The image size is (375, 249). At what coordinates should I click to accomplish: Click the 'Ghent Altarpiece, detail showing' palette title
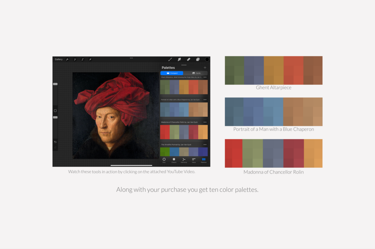click(x=181, y=77)
